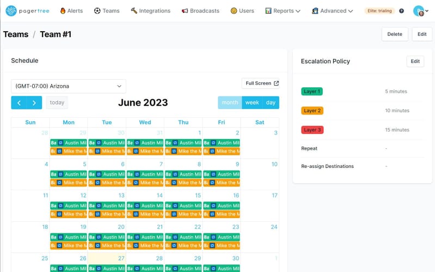This screenshot has height=272, width=435.
Task: Click the PagerTree logo icon
Action: click(x=11, y=10)
